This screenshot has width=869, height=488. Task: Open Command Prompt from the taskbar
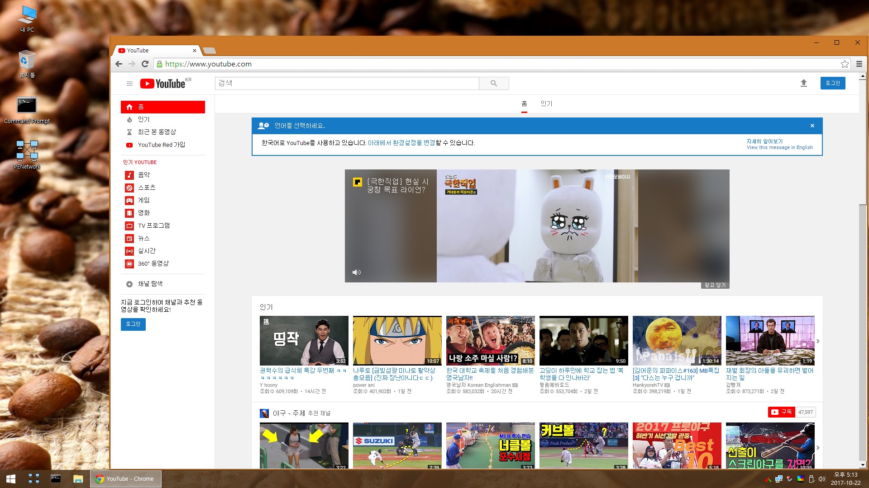click(56, 479)
